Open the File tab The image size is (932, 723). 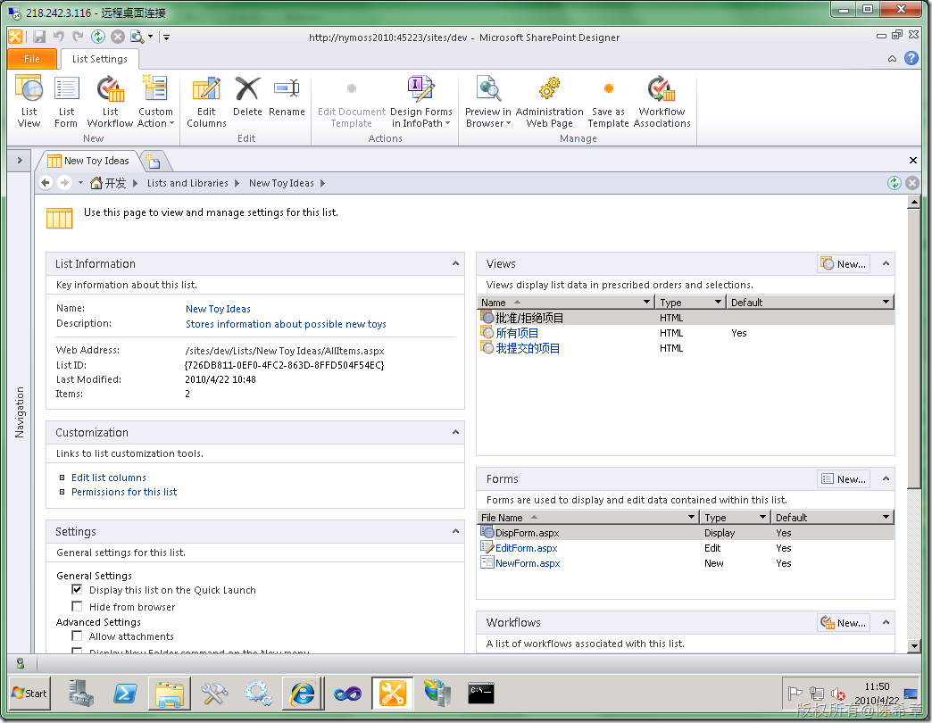32,59
